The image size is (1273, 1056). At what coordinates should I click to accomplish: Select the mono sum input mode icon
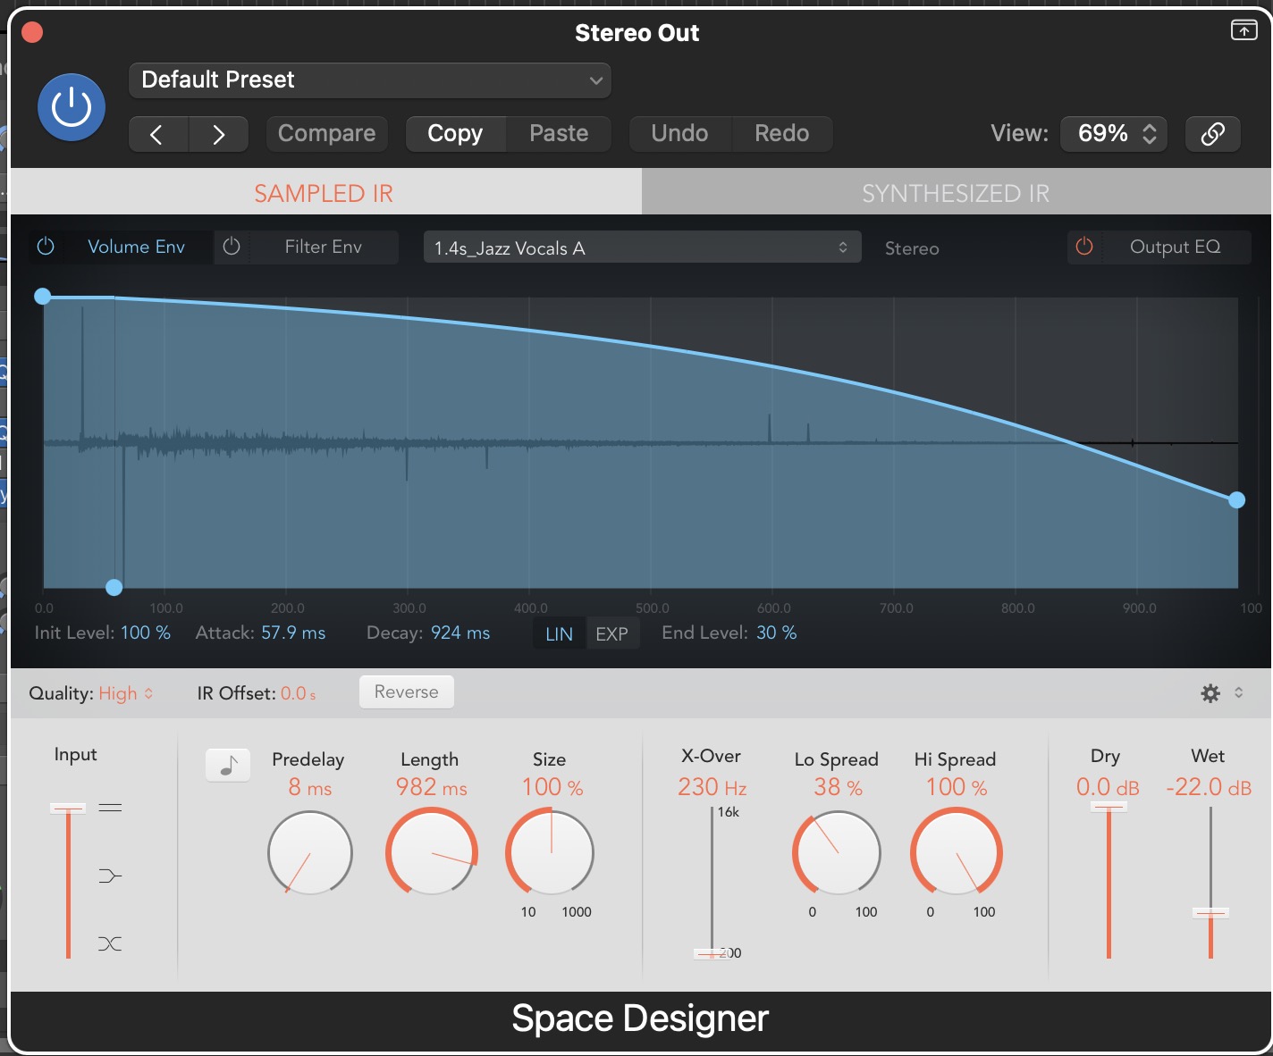pos(110,876)
